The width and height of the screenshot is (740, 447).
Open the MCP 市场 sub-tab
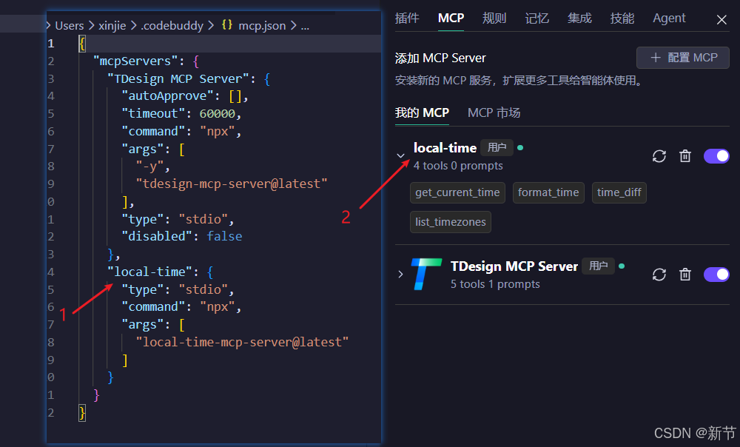coord(494,112)
